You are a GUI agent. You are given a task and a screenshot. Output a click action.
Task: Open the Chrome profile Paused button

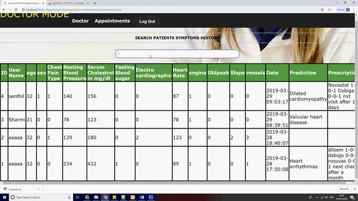point(343,10)
